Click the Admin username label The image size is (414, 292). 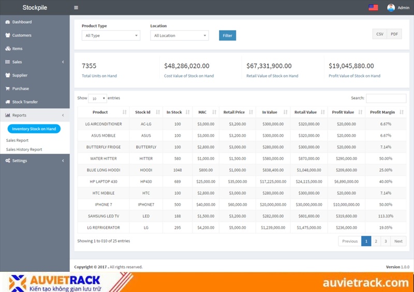404,8
